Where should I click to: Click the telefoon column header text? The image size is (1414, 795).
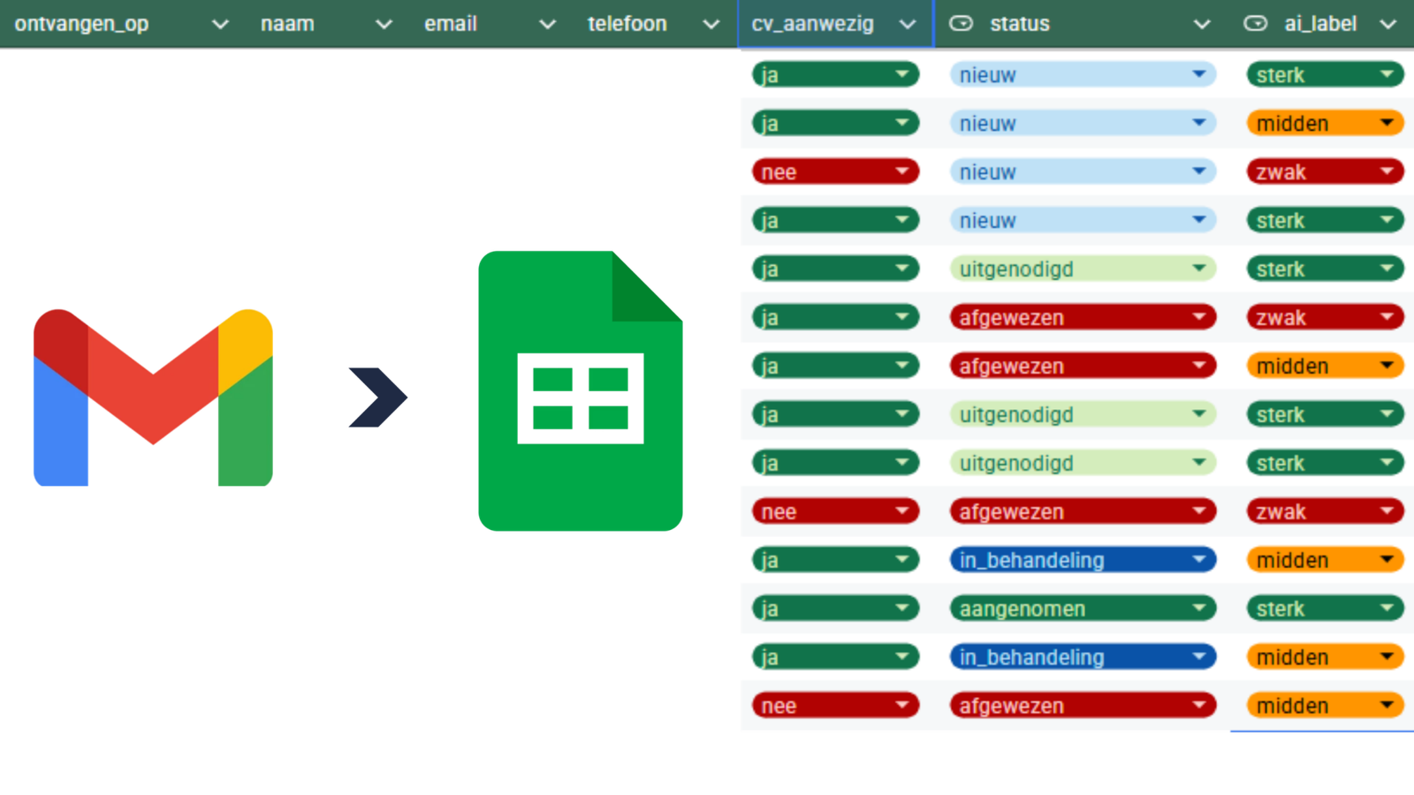click(627, 24)
